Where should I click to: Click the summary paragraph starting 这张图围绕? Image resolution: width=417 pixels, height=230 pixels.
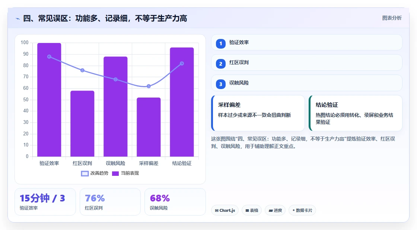coord(303,142)
